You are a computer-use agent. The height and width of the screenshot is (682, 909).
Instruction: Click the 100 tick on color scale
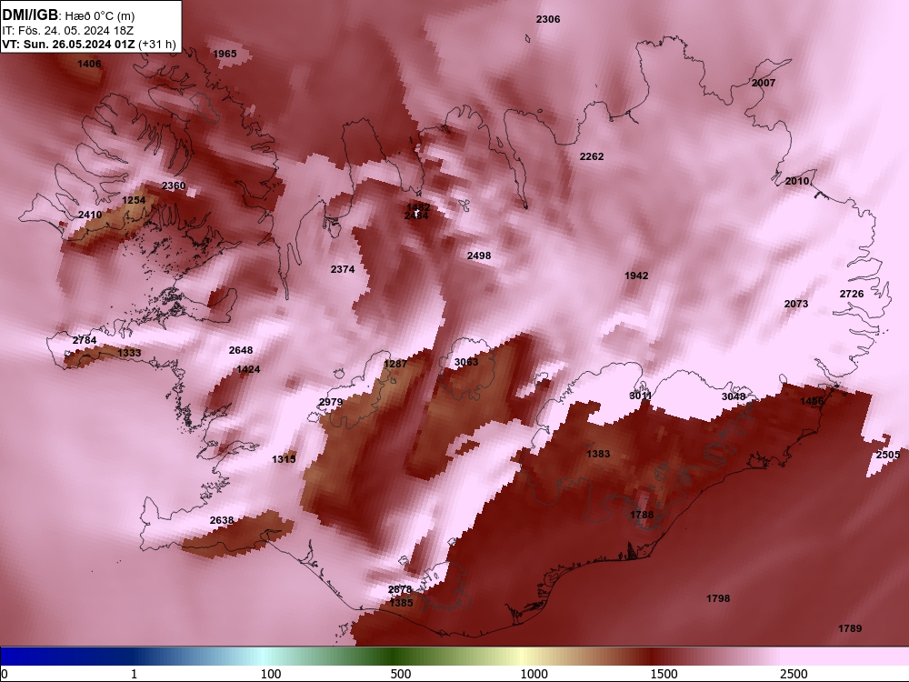coord(271,674)
